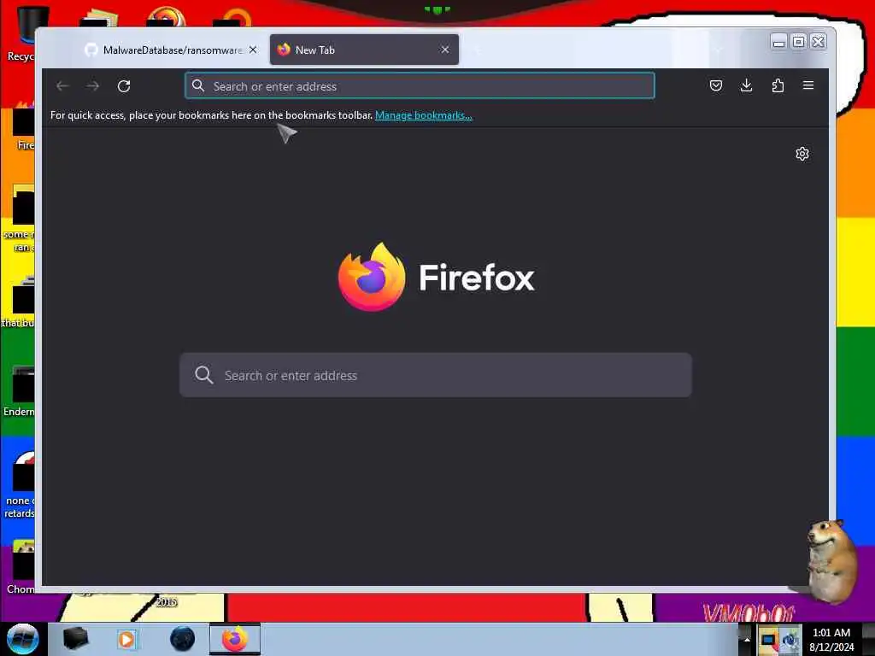Select the Enderman desktop icon
This screenshot has width=875, height=656.
(x=21, y=391)
